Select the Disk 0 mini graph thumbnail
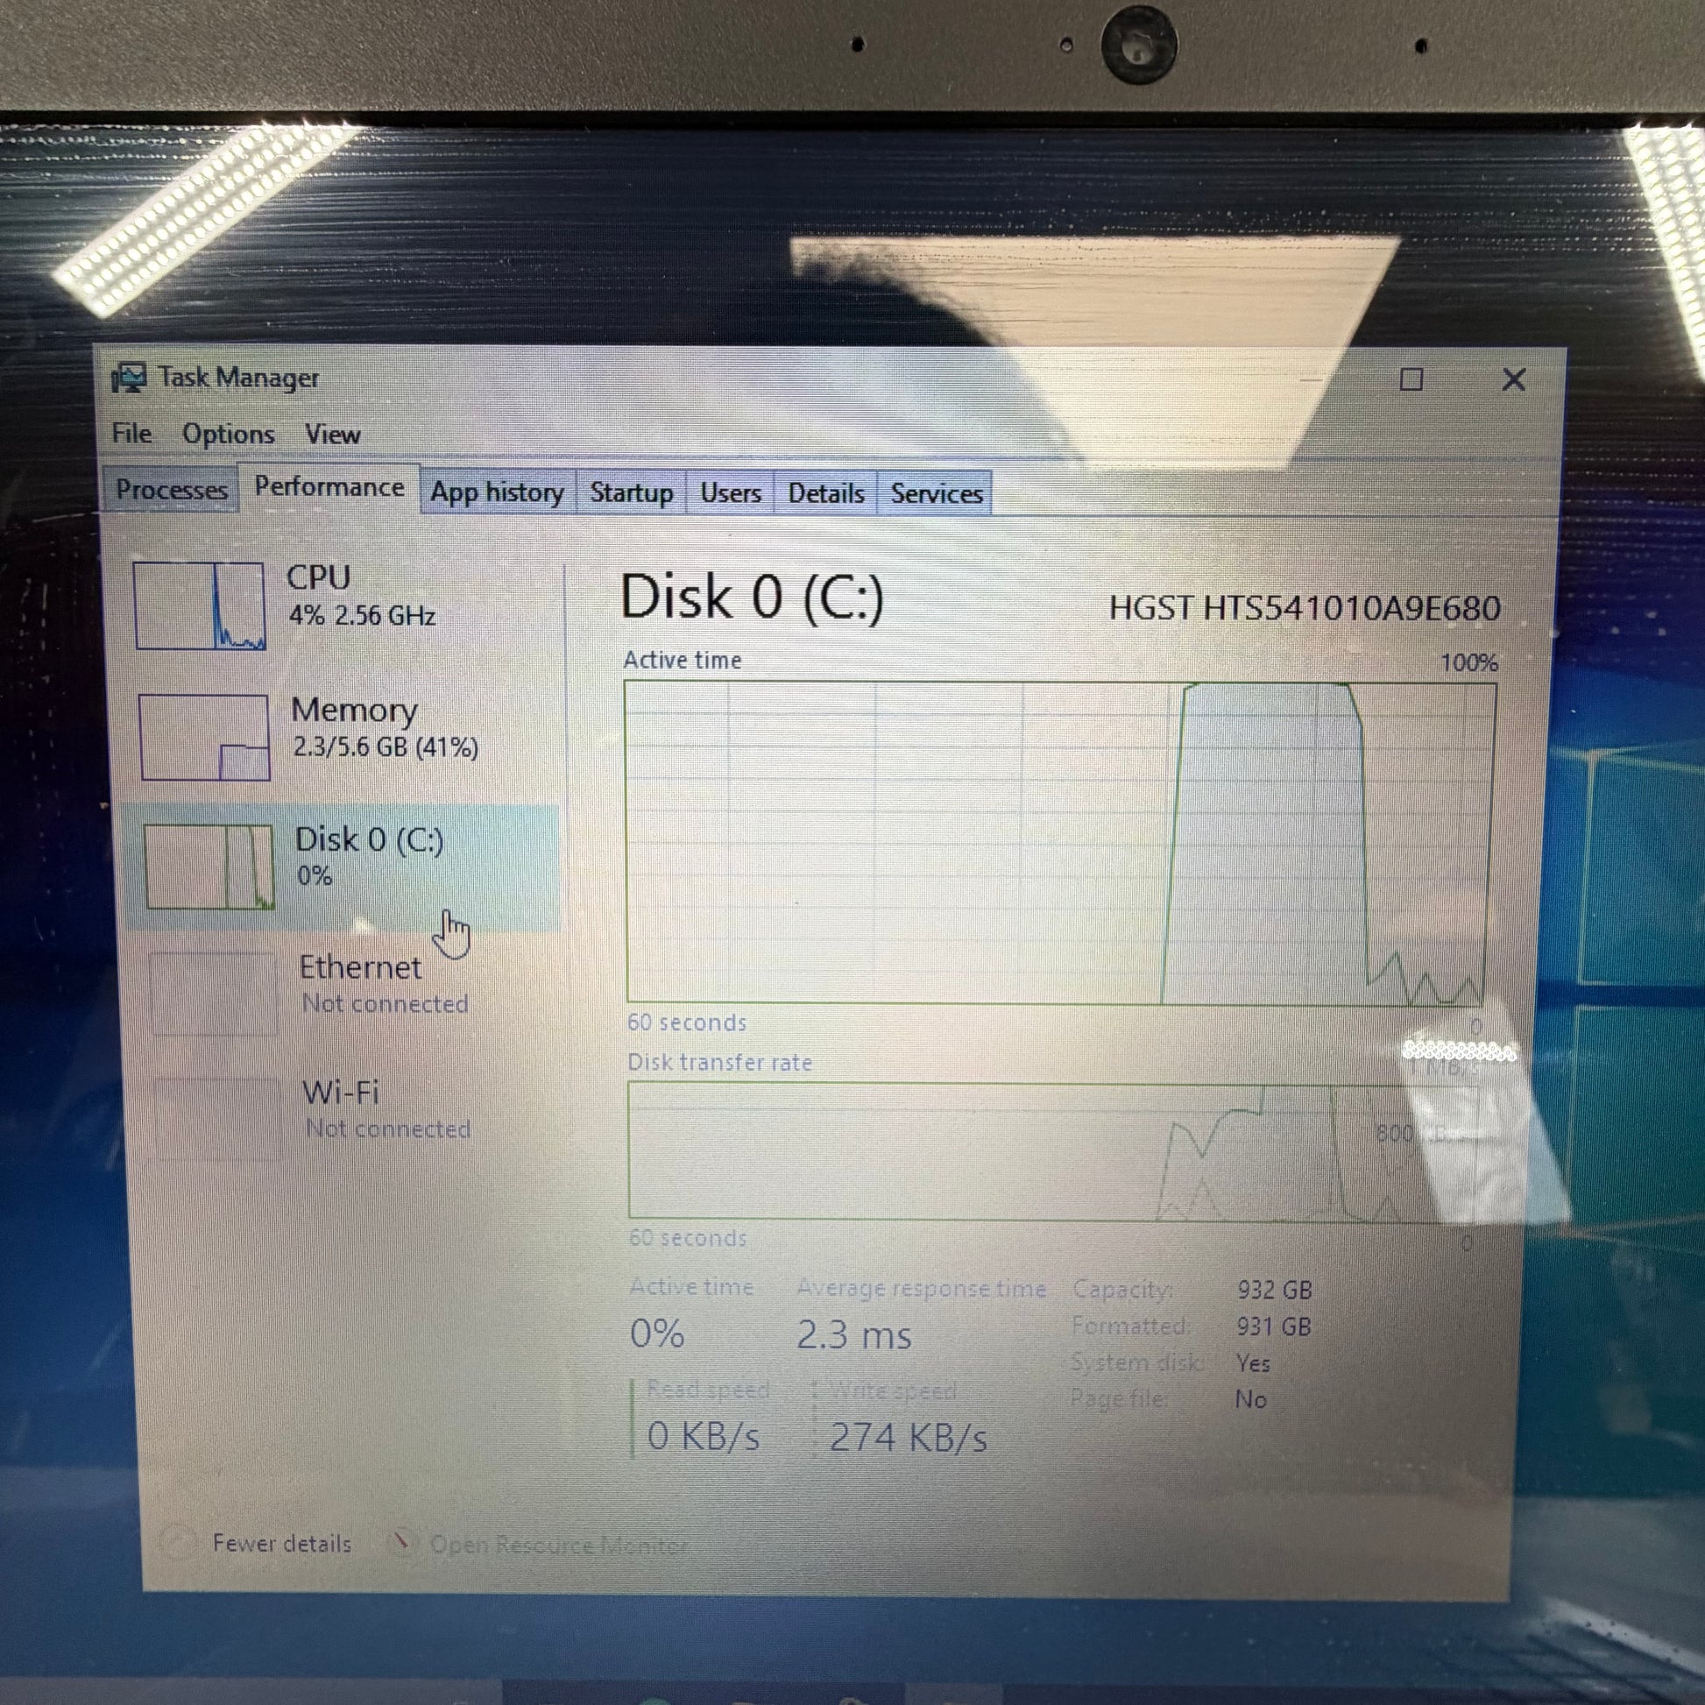The image size is (1705, 1705). pyautogui.click(x=209, y=866)
